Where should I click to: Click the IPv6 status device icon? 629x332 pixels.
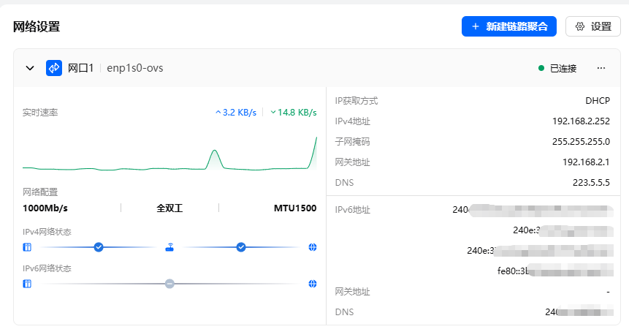[27, 284]
